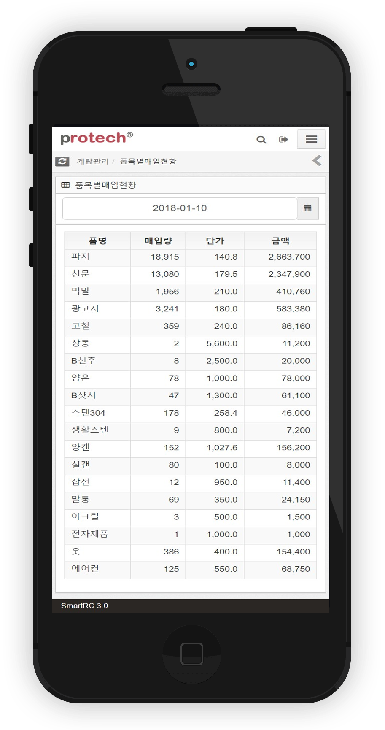Click the 품명 column header
385x730 pixels.
[x=97, y=241]
